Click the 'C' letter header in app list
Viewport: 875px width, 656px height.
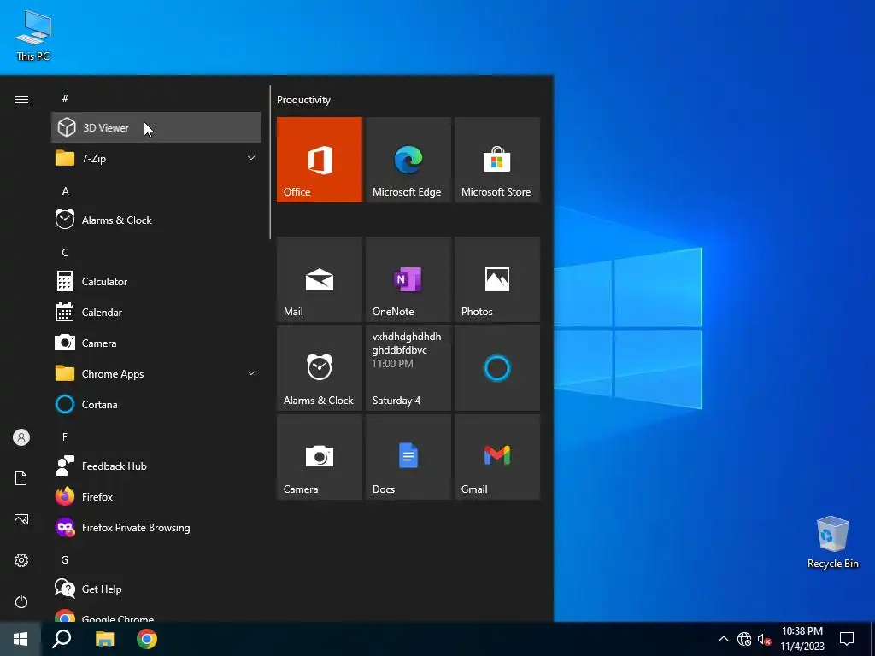(x=65, y=252)
